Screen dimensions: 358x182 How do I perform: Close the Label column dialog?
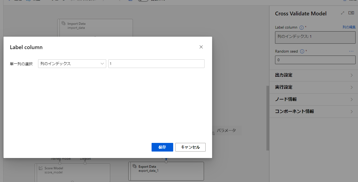[x=201, y=47]
